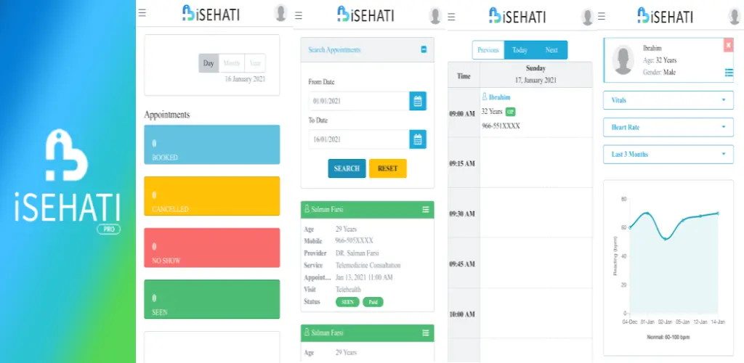Click the 14-Jan data point on chart
The height and width of the screenshot is (363, 744).
tap(717, 213)
